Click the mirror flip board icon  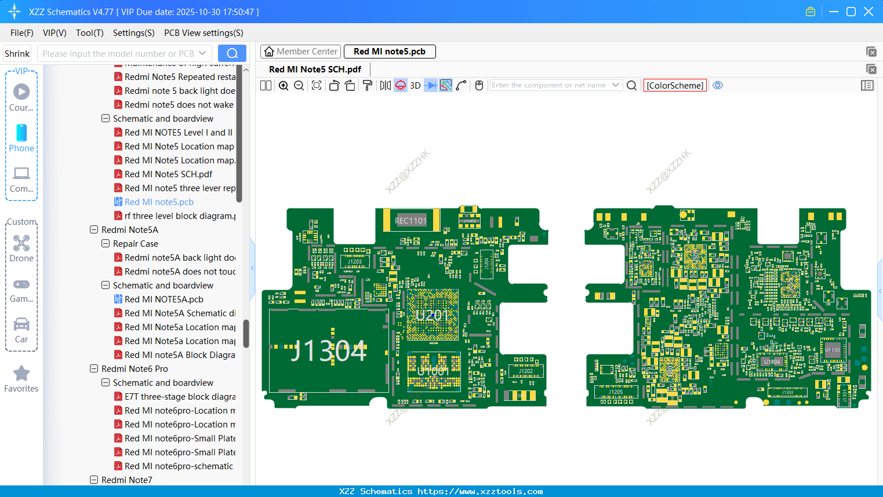[385, 86]
